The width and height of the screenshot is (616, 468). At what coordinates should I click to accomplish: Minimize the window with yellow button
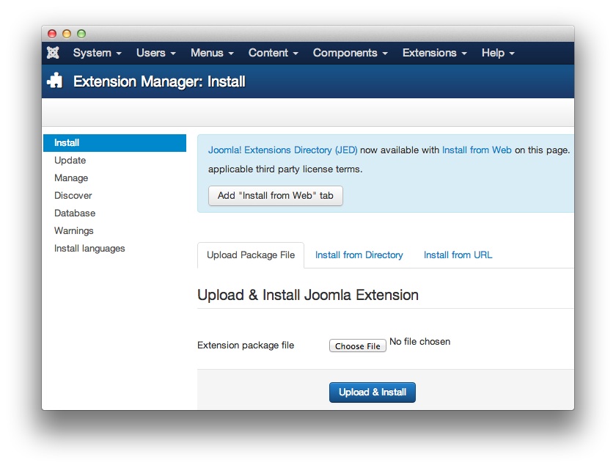pyautogui.click(x=67, y=34)
